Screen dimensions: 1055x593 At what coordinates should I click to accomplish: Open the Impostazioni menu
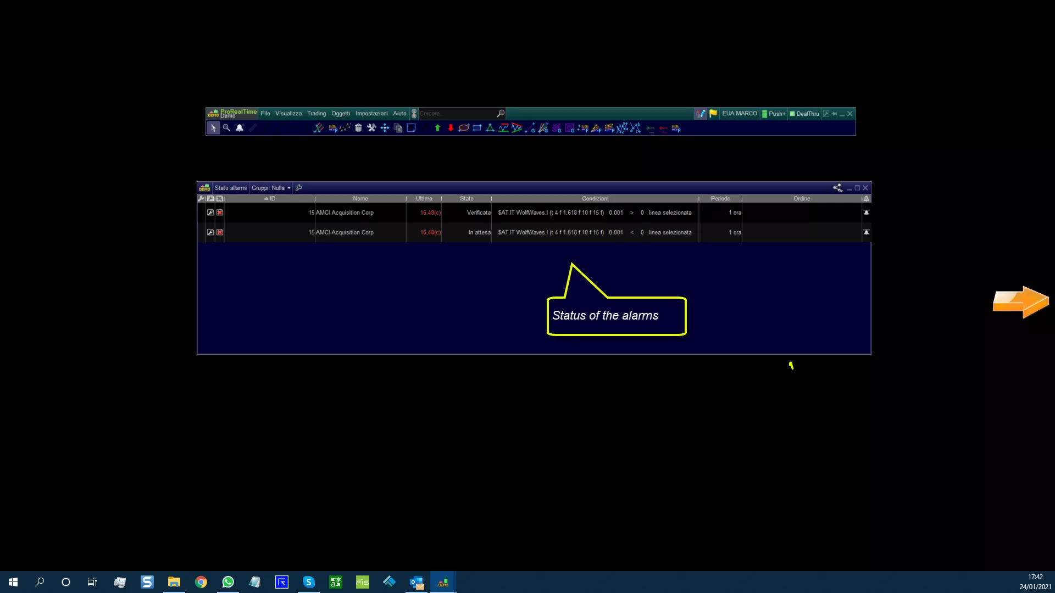coord(371,114)
